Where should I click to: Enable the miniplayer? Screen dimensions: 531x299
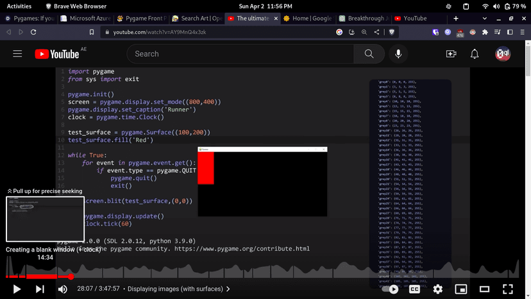click(461, 289)
